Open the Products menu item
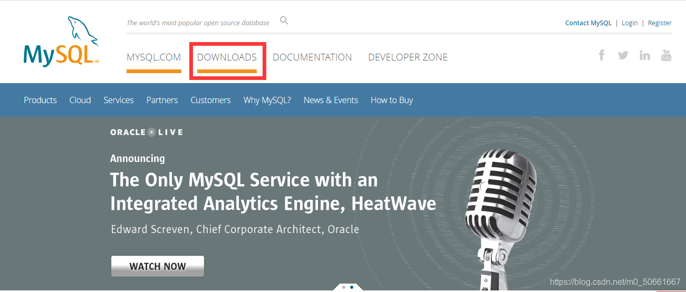This screenshot has height=292, width=686. pyautogui.click(x=40, y=100)
